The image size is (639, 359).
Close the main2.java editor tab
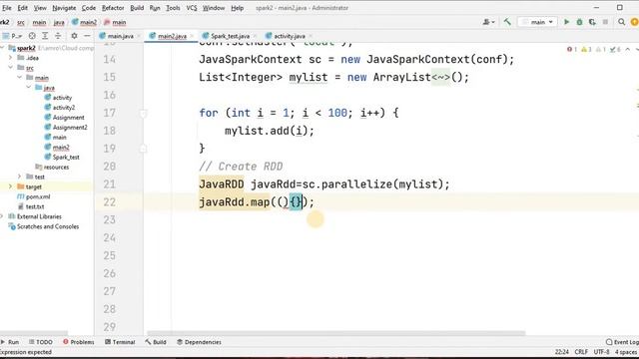pyautogui.click(x=192, y=36)
